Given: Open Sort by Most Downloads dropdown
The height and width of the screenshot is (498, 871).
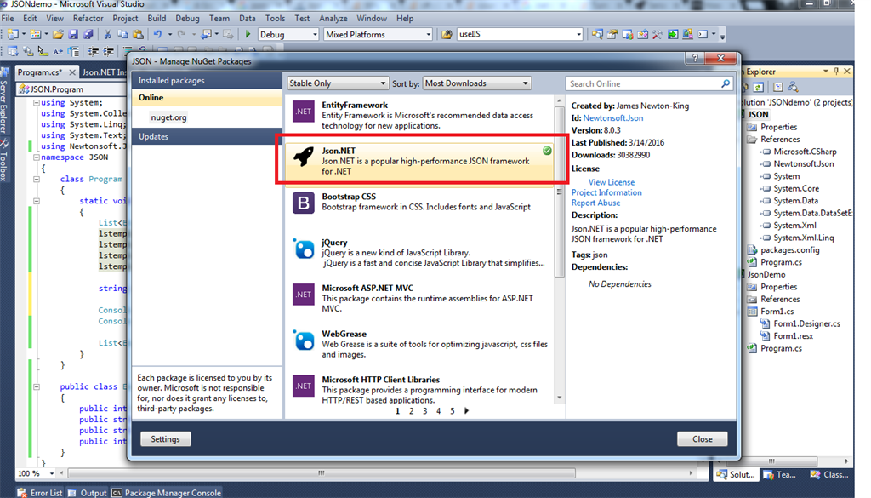Looking at the screenshot, I should tap(476, 83).
